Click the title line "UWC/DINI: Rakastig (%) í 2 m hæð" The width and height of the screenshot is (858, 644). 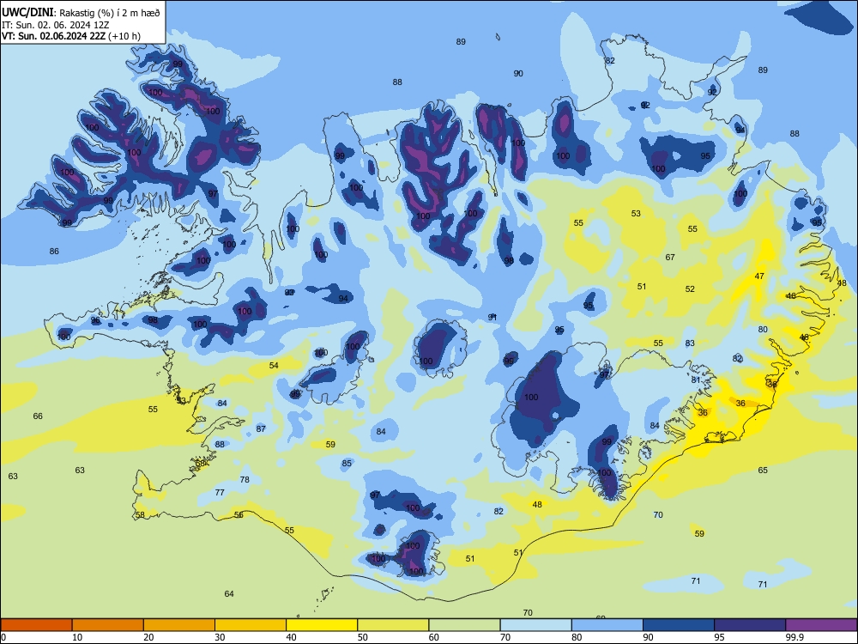[81, 13]
